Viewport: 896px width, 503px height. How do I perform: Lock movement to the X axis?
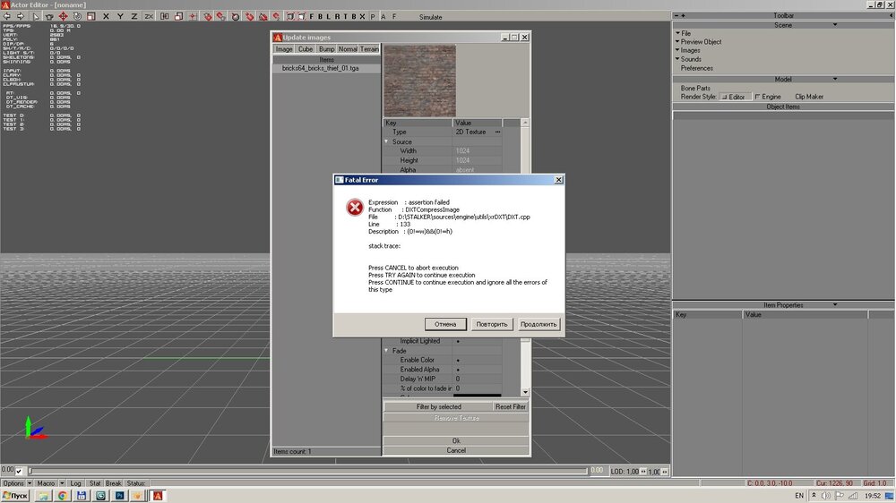click(108, 16)
